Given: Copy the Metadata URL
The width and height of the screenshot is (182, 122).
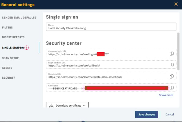Looking at the screenshot, I should (171, 76).
